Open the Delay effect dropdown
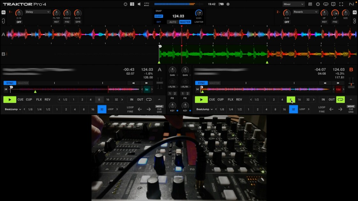The height and width of the screenshot is (201, 358). tap(37, 12)
